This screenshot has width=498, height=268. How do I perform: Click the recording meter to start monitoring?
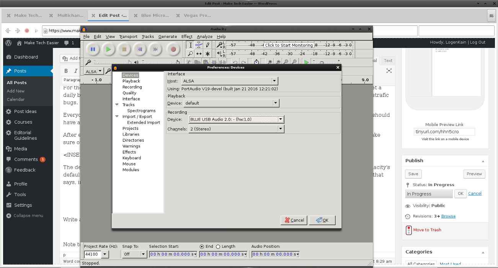point(288,45)
